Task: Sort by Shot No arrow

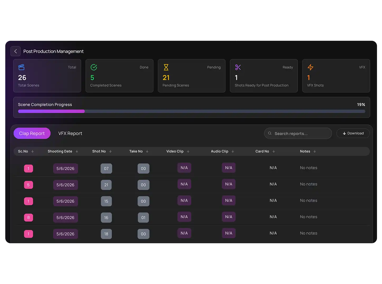Action: [110, 151]
